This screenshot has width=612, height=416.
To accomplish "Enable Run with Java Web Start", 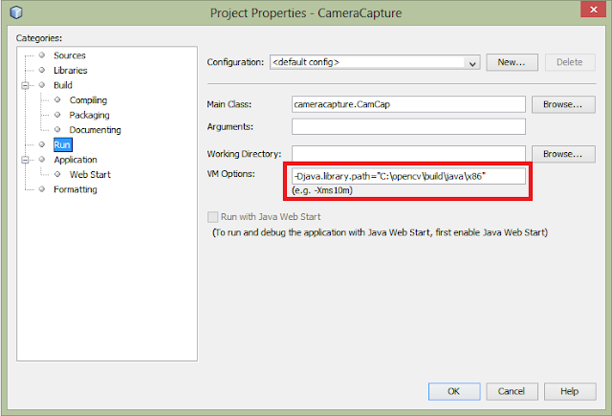I will 213,217.
